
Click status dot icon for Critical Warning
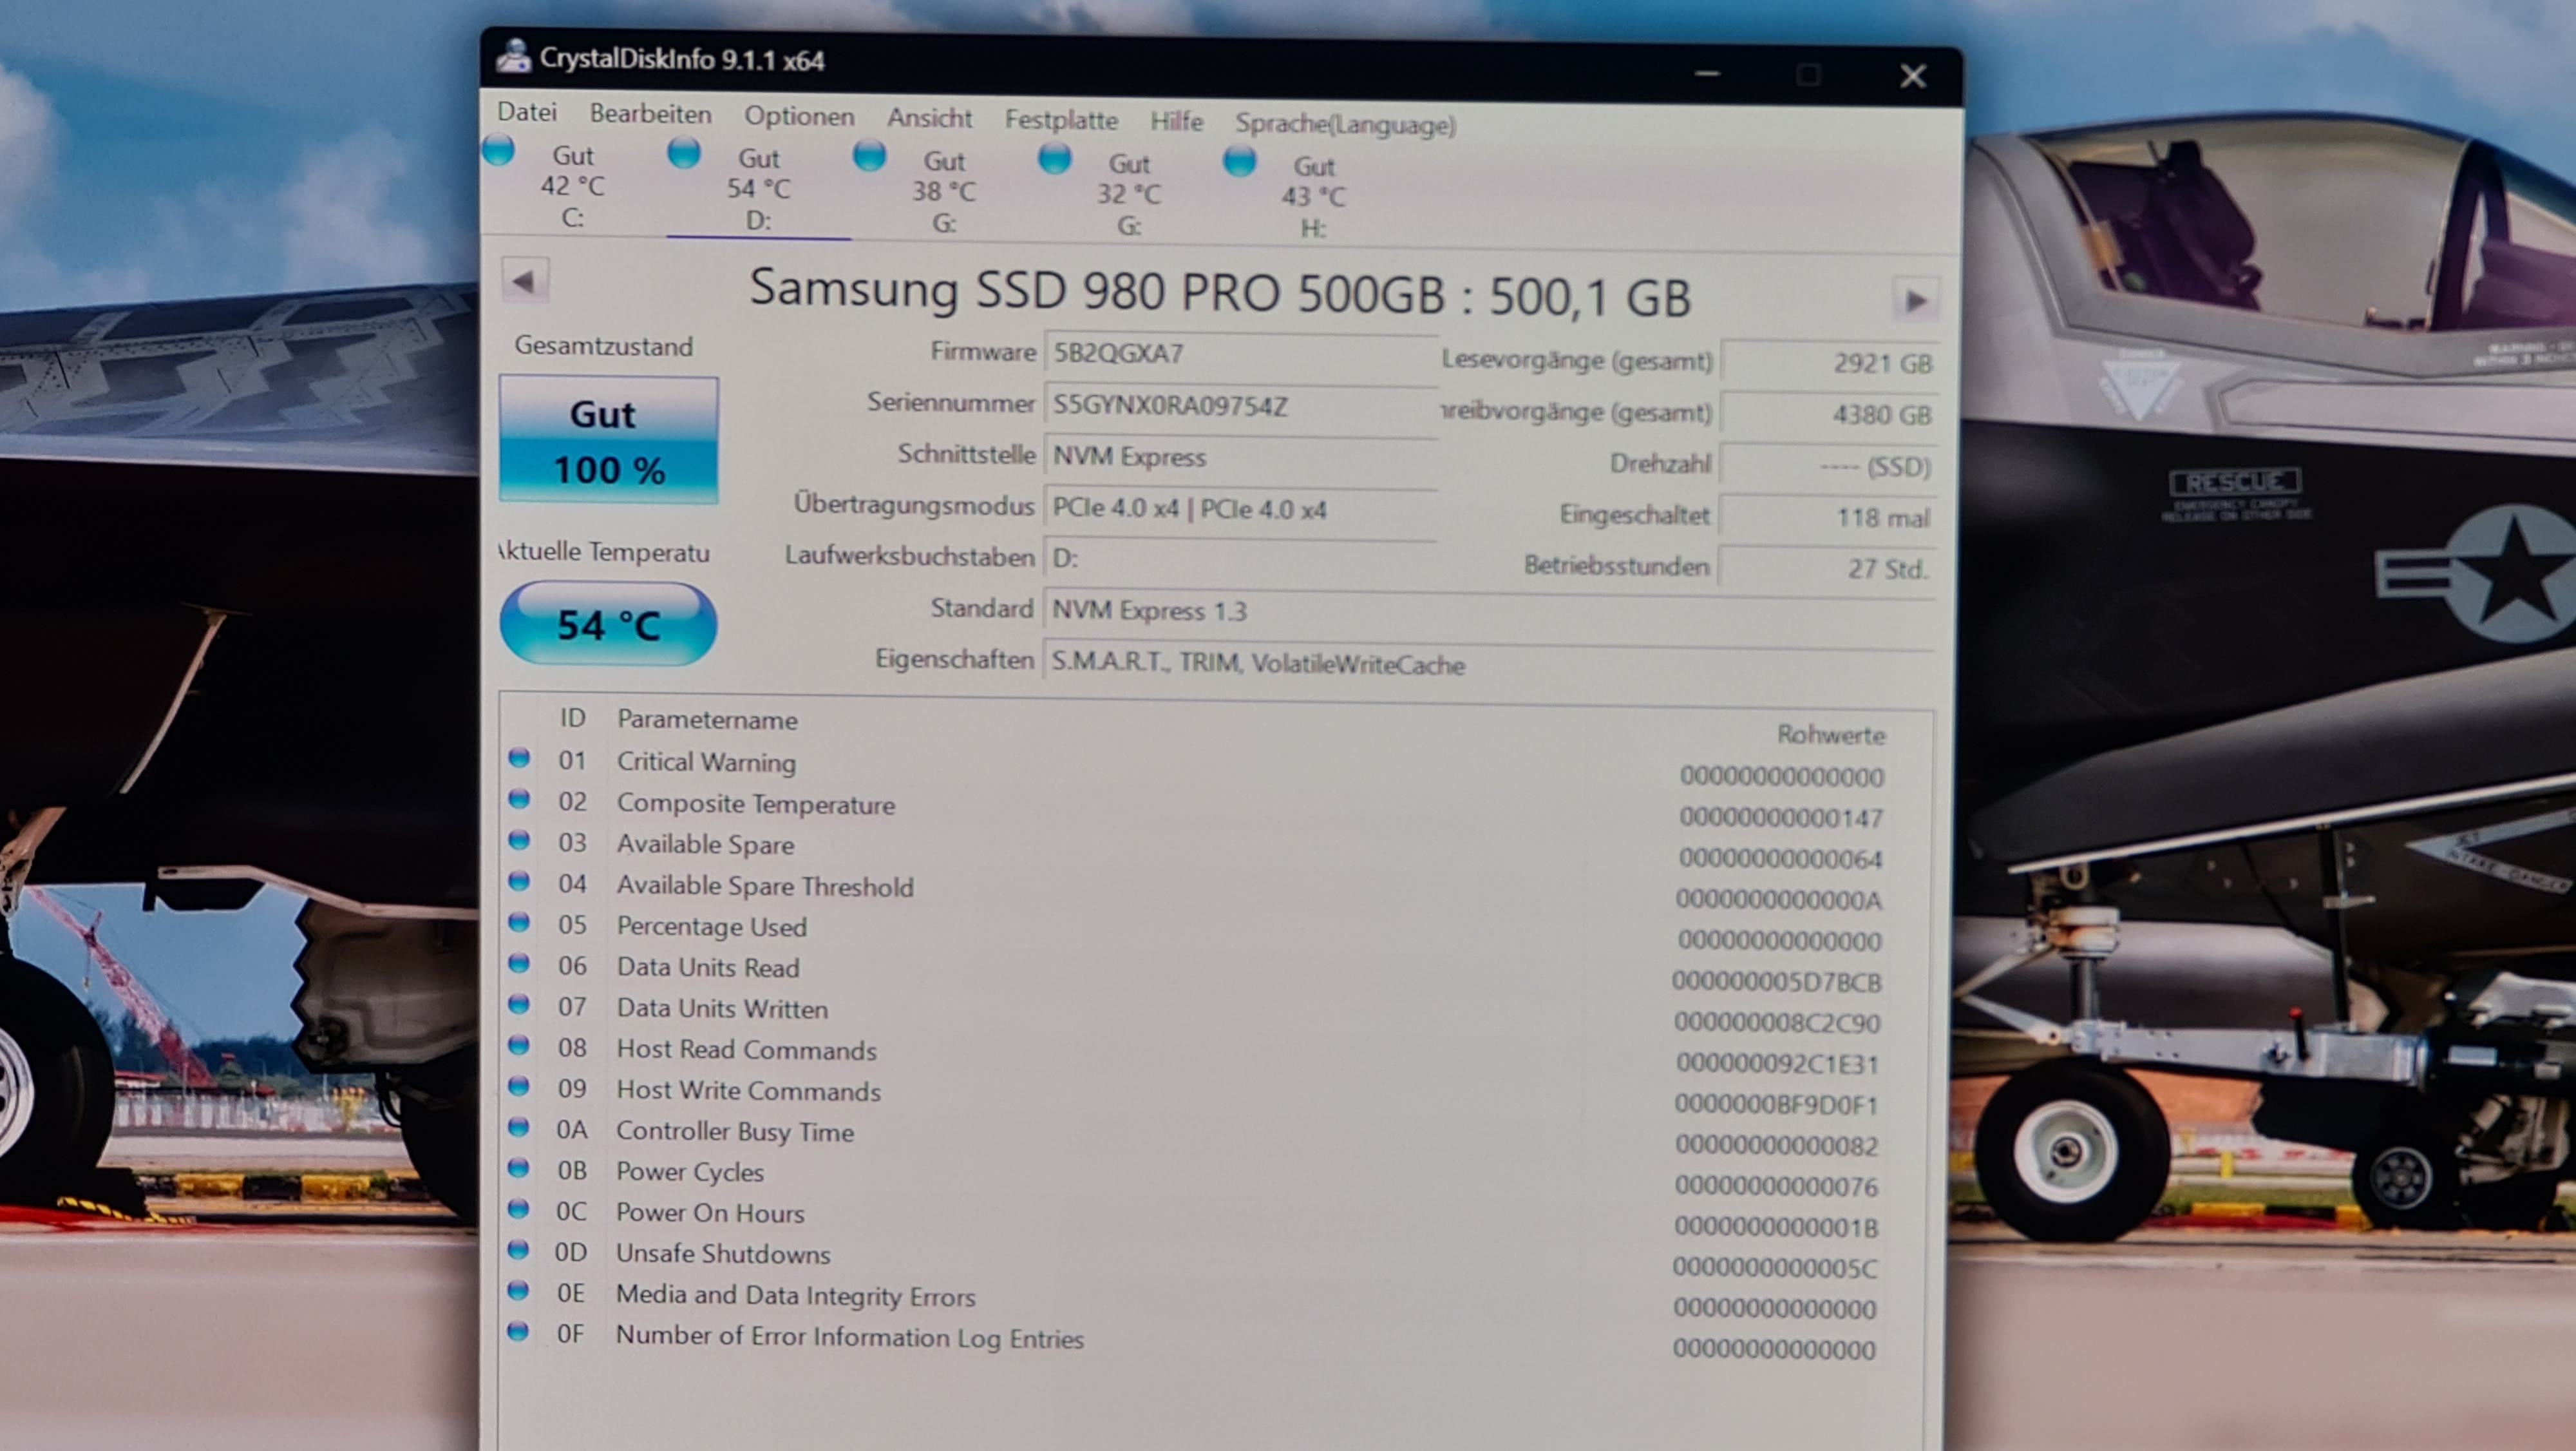tap(519, 758)
